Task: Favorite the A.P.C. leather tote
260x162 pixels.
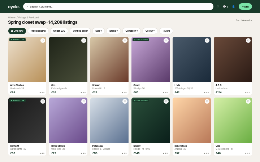Action: point(248,40)
